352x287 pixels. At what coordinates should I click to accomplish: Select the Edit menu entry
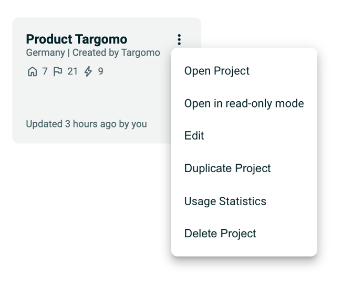pyautogui.click(x=194, y=136)
